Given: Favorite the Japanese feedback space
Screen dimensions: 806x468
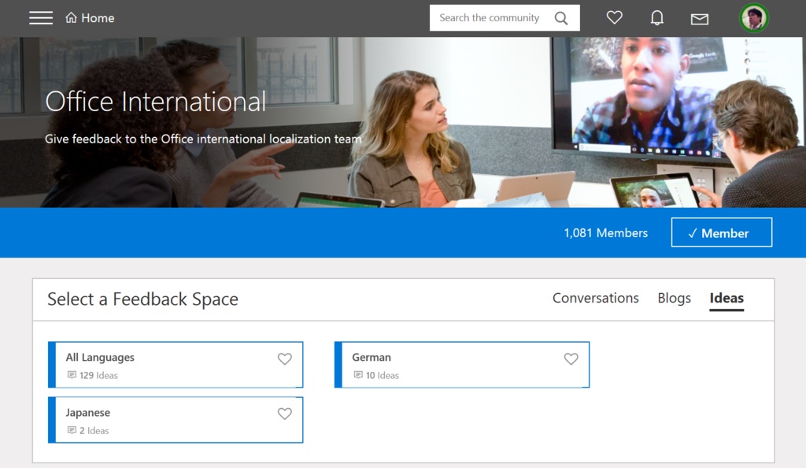Looking at the screenshot, I should (285, 414).
